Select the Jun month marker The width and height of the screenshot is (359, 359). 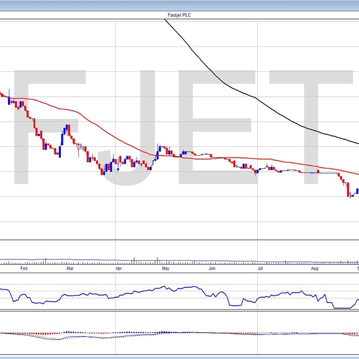point(212,268)
